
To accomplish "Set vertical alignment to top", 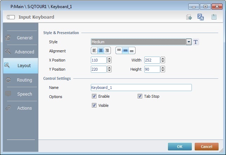I will pos(119,51).
